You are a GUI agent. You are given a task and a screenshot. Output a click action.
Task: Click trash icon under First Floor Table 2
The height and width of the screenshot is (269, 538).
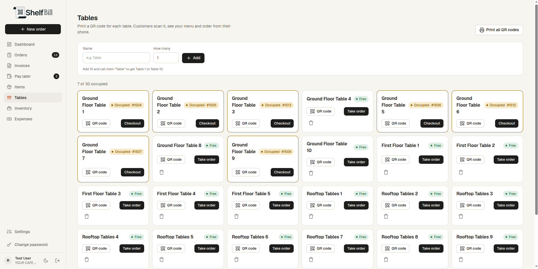pyautogui.click(x=461, y=172)
